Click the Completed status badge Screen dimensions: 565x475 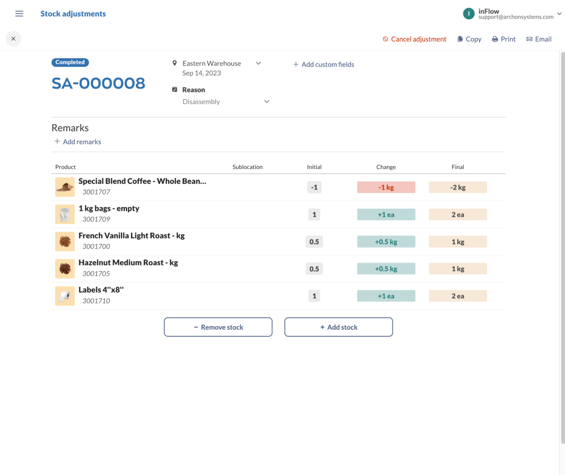(70, 62)
